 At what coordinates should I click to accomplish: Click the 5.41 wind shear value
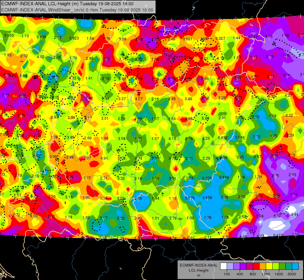(255, 97)
